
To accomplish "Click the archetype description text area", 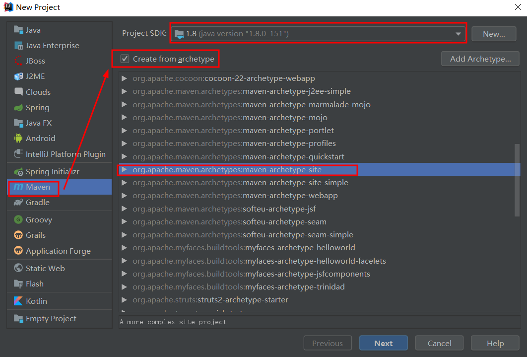I will pos(319,322).
